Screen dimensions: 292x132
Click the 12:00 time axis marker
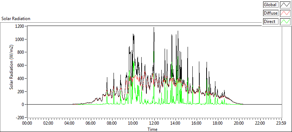(154, 123)
